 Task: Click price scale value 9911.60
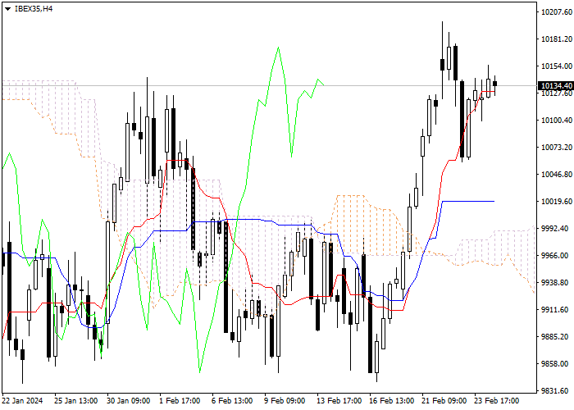(557, 310)
